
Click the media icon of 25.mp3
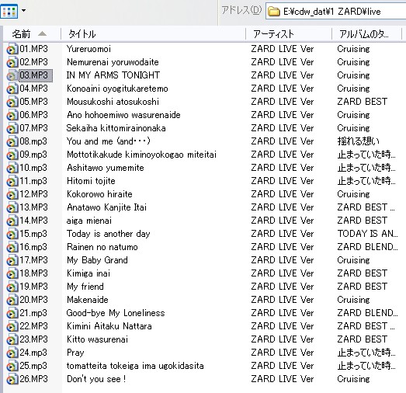pos(12,367)
